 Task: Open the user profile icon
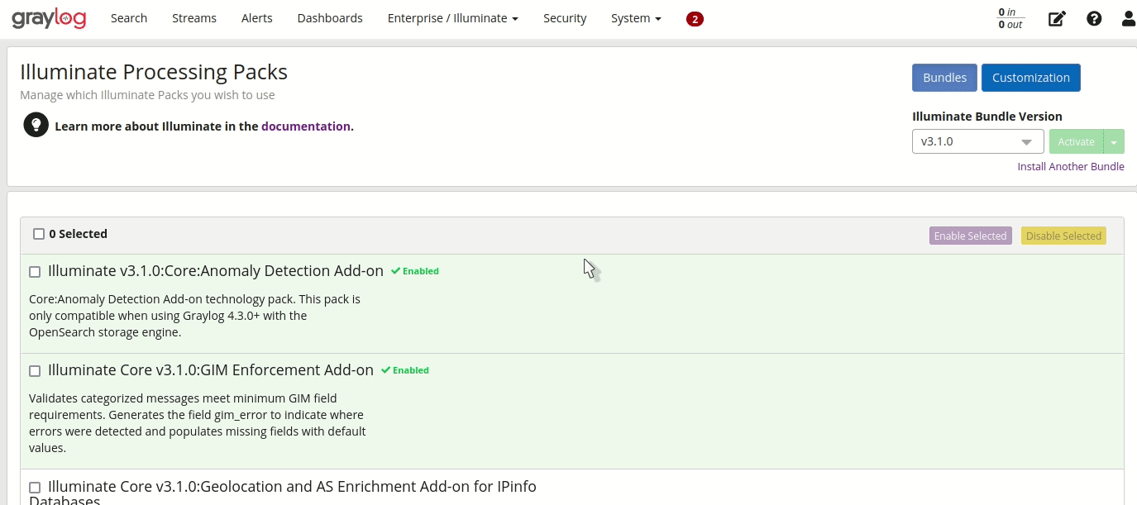[x=1129, y=18]
